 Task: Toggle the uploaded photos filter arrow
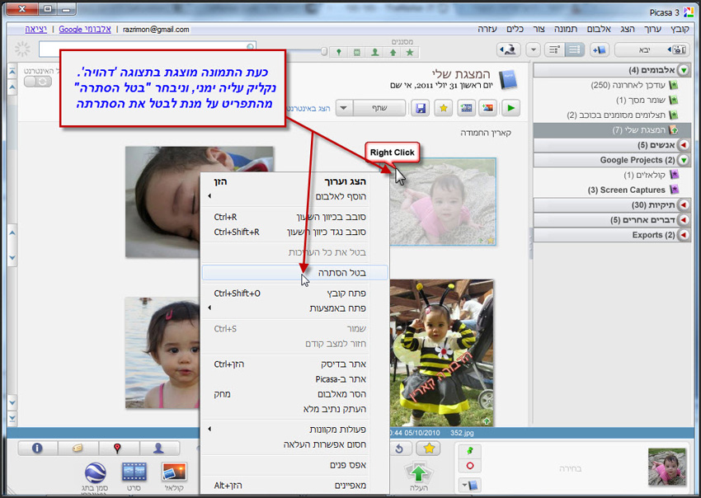click(393, 52)
